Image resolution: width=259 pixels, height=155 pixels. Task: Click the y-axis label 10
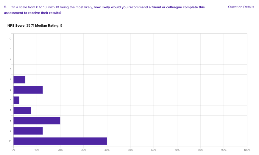[x=10, y=141]
